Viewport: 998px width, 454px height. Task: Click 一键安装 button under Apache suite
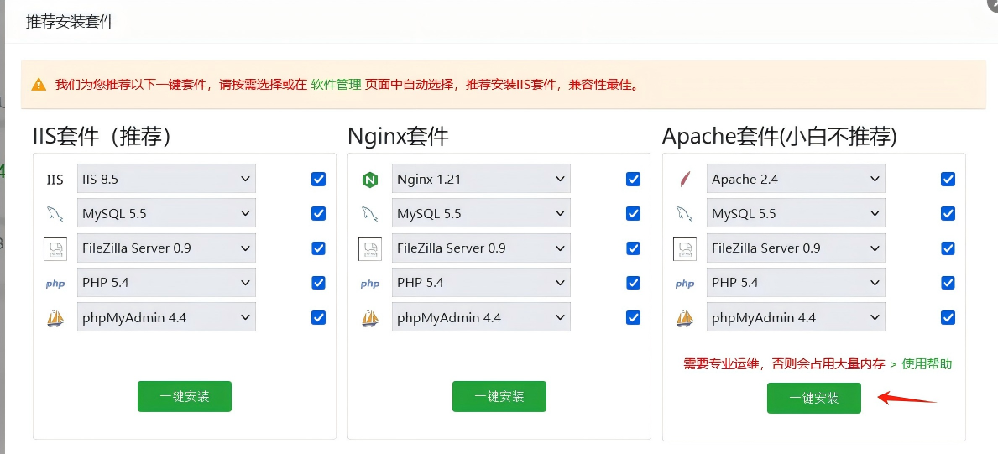tap(814, 398)
